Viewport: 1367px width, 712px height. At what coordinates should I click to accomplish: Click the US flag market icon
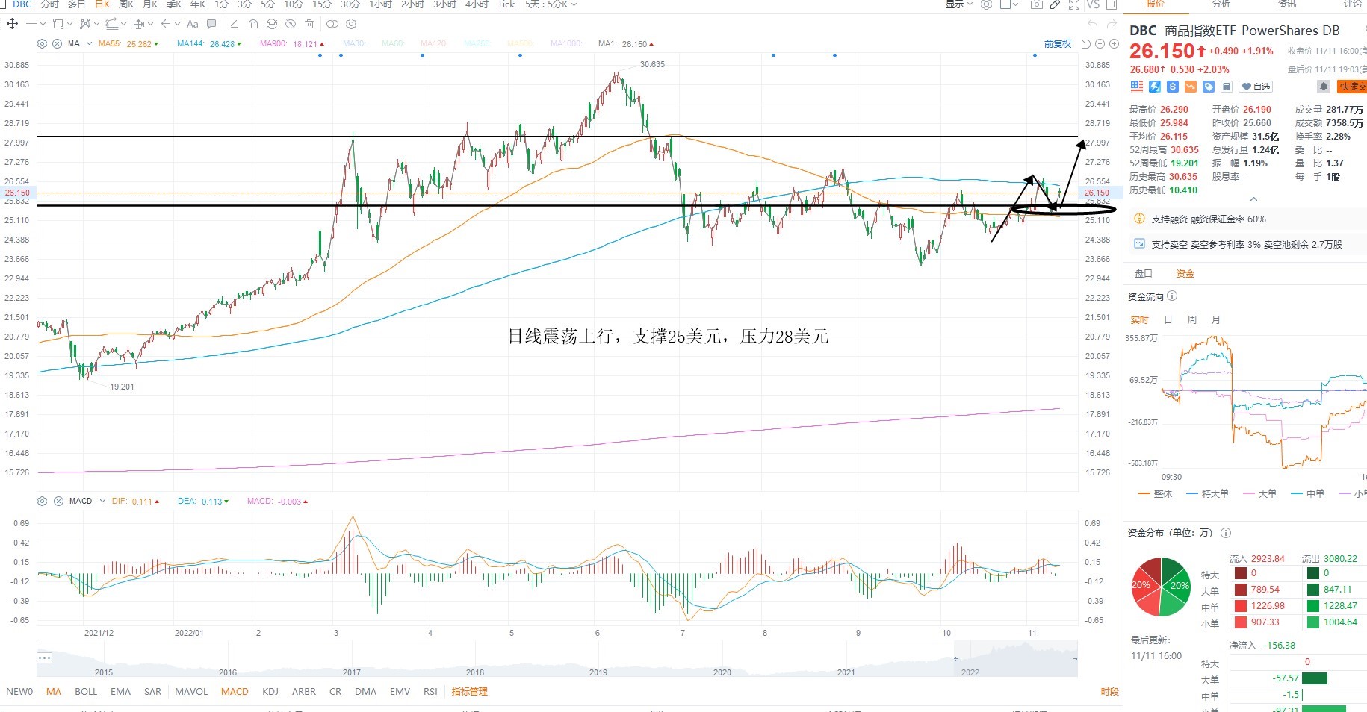click(1137, 87)
